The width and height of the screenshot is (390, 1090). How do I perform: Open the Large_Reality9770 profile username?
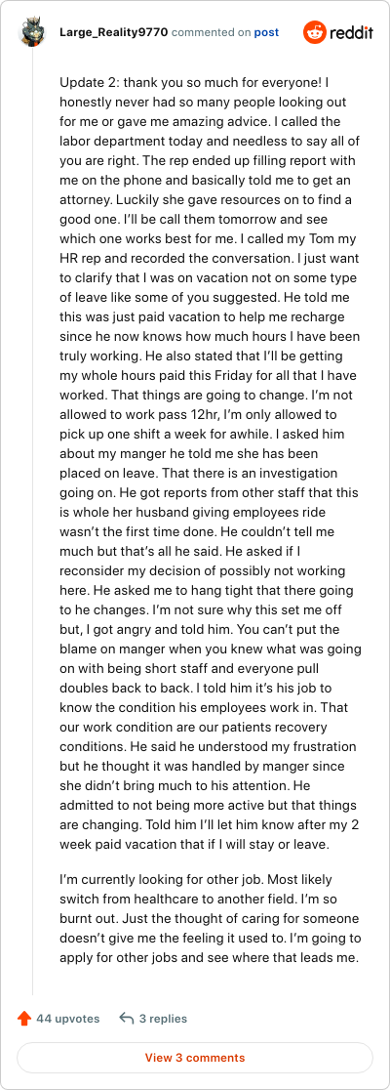click(114, 32)
